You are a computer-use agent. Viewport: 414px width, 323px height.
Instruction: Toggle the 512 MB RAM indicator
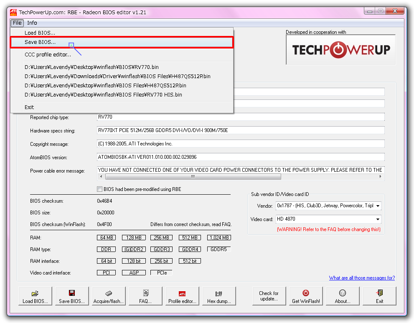tap(190, 238)
